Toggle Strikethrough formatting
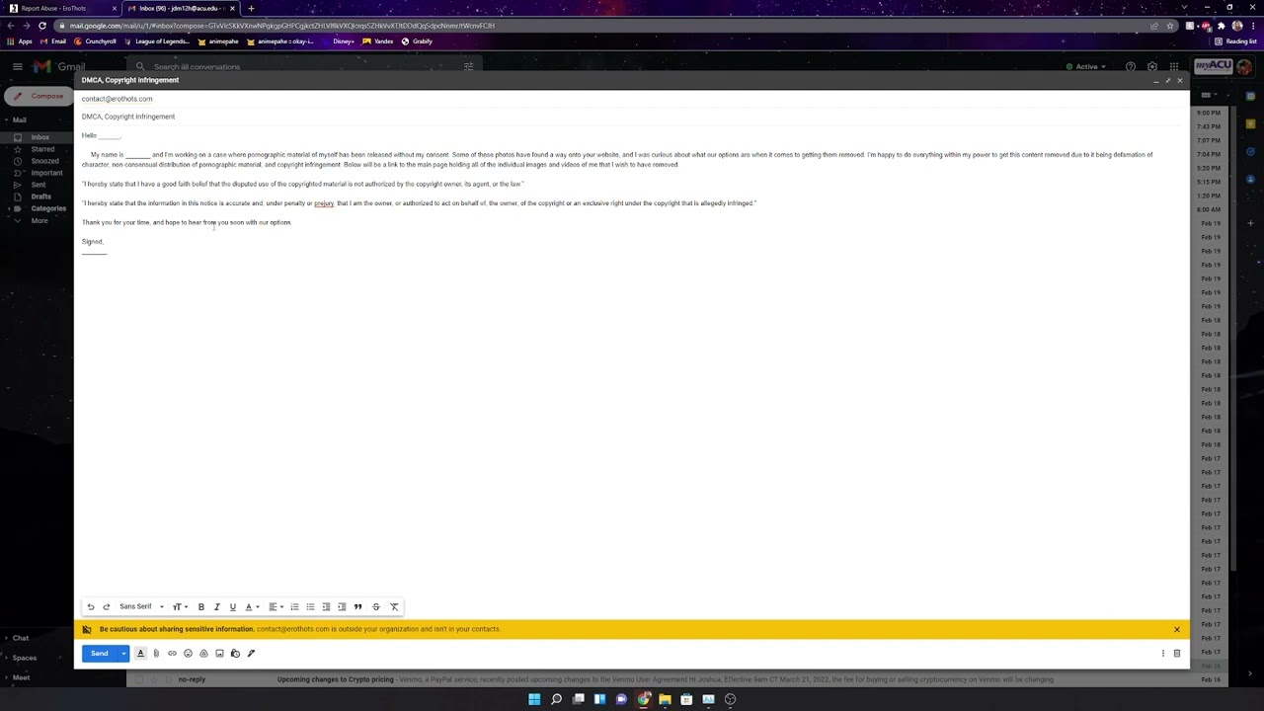Viewport: 1264px width, 711px height. point(376,607)
